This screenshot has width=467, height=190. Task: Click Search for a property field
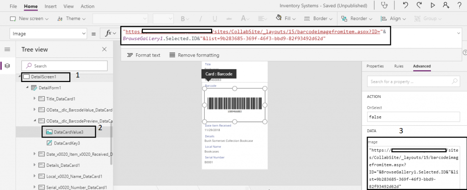click(x=413, y=81)
